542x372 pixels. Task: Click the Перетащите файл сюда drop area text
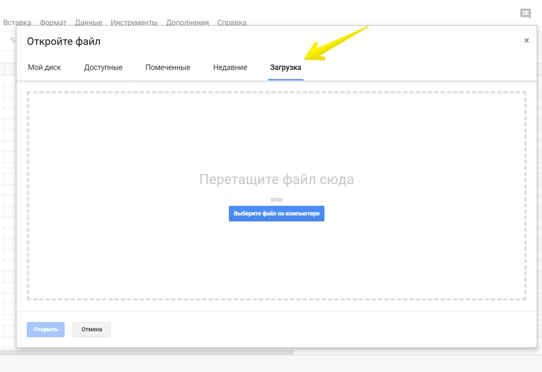pos(276,179)
